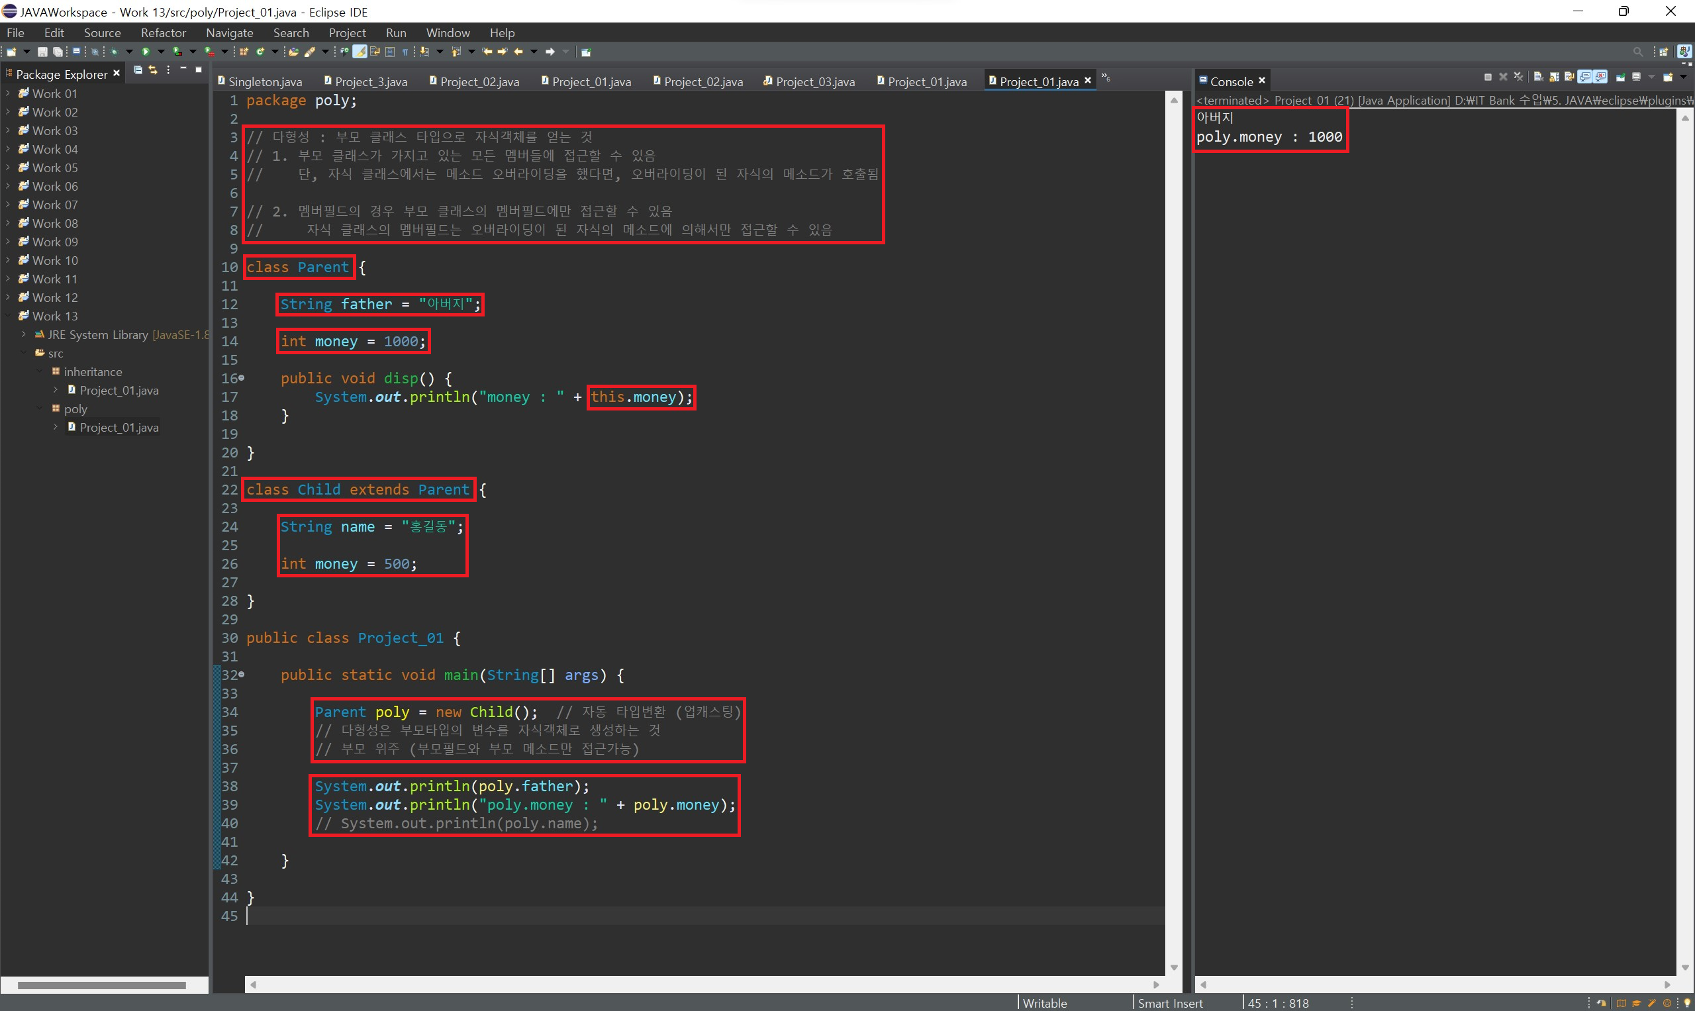Screen dimensions: 1695x1011
Task: Switch to the Singleton.java tab
Action: [x=264, y=81]
